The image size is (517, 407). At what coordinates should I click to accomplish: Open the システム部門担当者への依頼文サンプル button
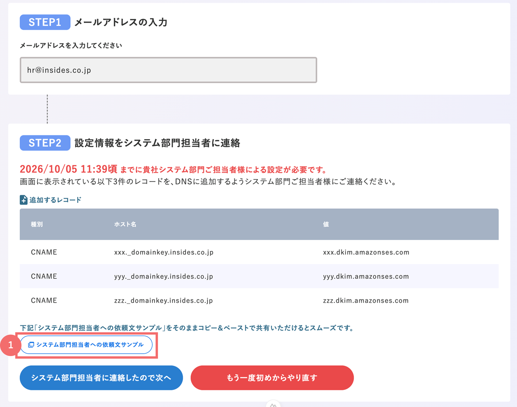pos(86,345)
